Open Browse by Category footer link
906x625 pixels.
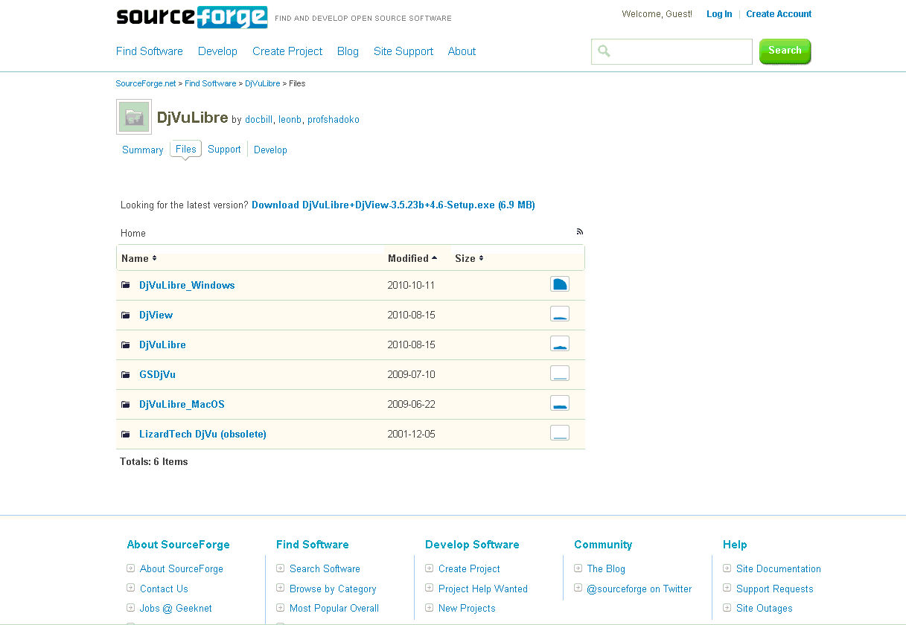[x=333, y=589]
